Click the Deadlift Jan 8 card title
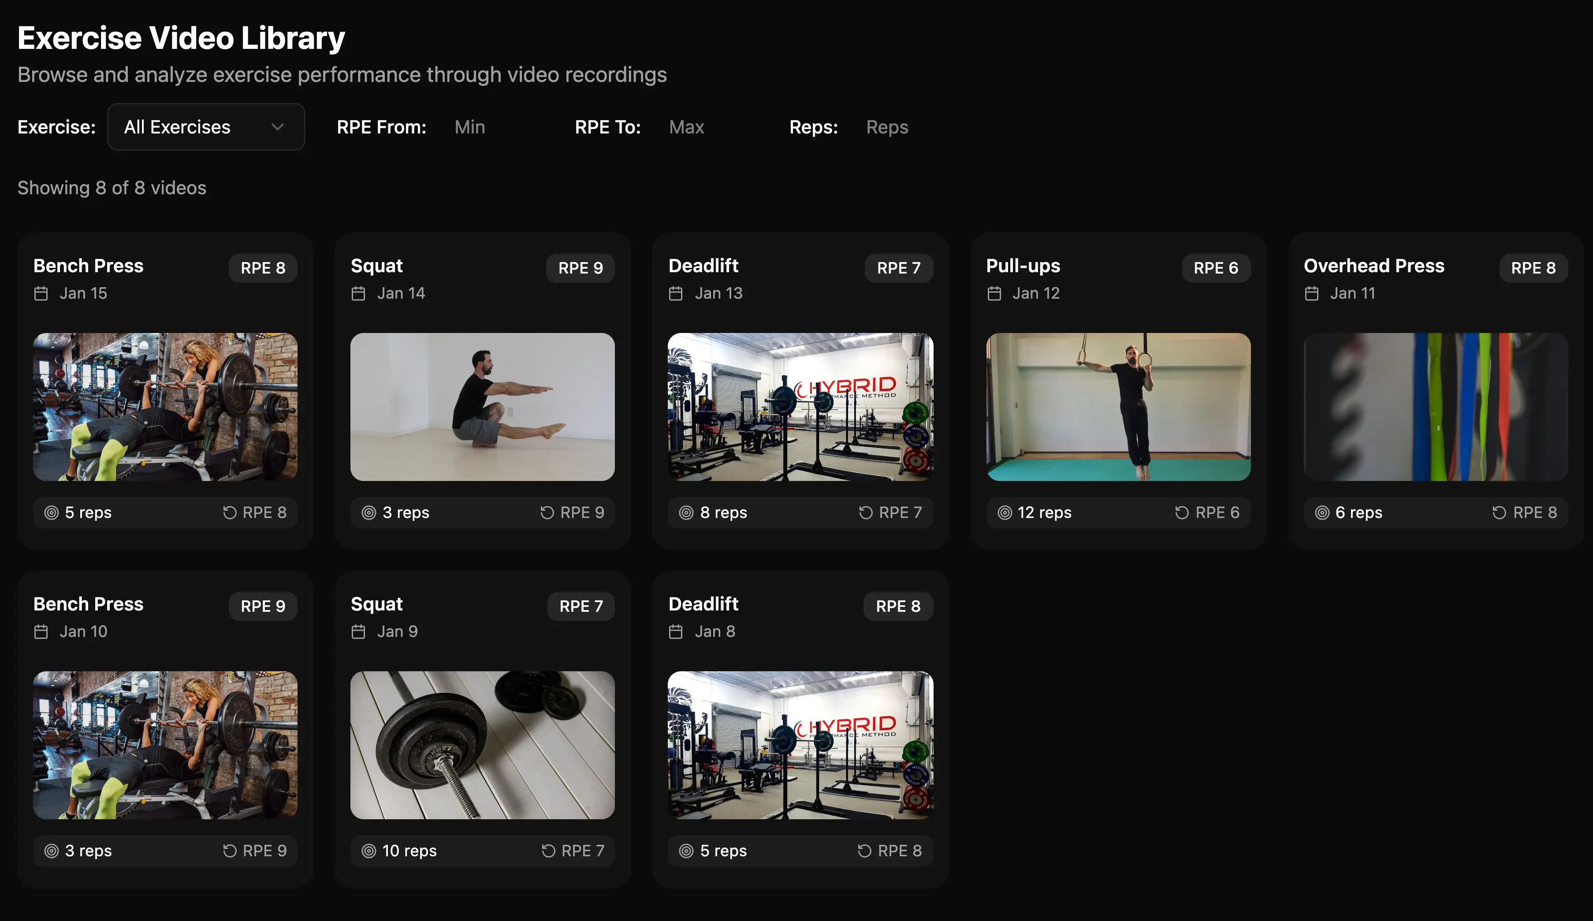Image resolution: width=1593 pixels, height=921 pixels. click(703, 604)
